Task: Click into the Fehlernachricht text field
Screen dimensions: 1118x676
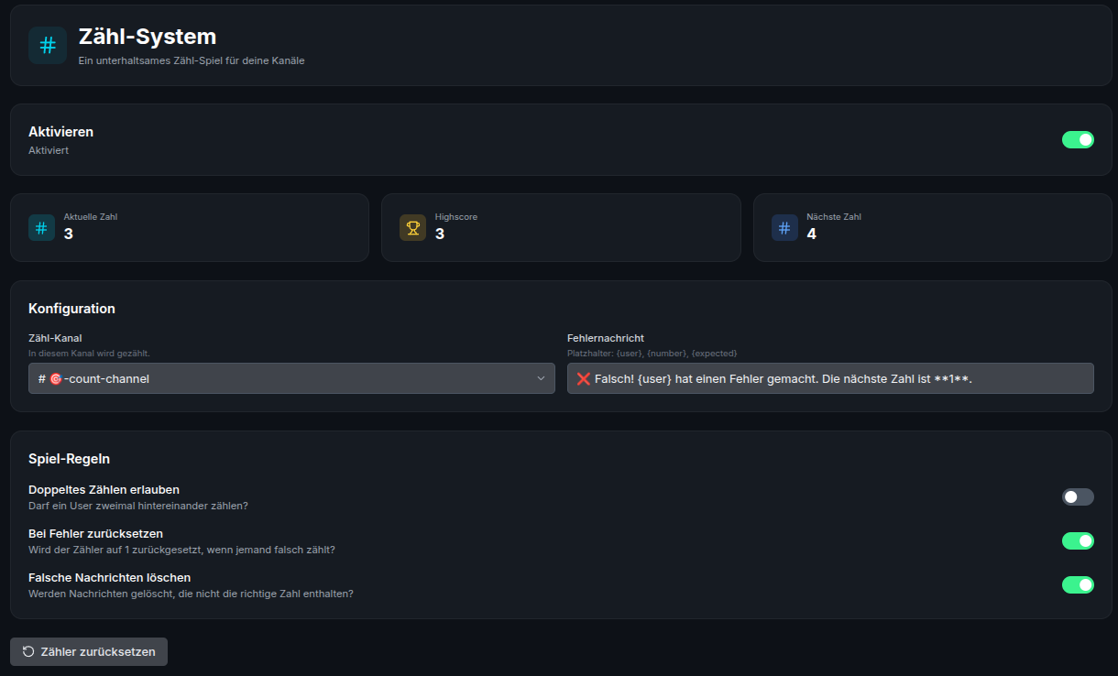Action: coord(830,378)
